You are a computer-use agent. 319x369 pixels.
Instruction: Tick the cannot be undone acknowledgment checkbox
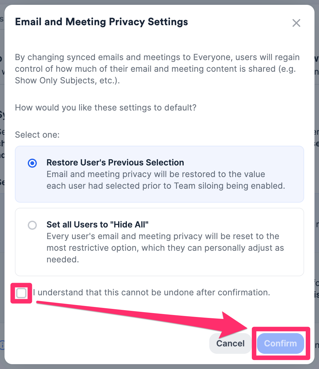click(x=21, y=293)
